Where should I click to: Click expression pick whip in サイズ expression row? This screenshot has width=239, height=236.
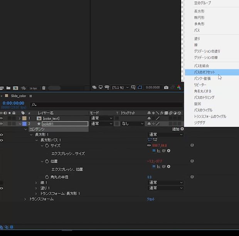pos(163,151)
